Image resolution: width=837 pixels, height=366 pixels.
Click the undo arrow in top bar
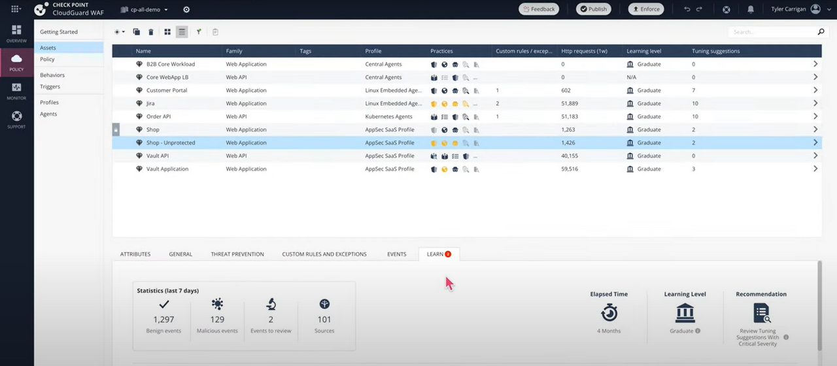click(687, 9)
